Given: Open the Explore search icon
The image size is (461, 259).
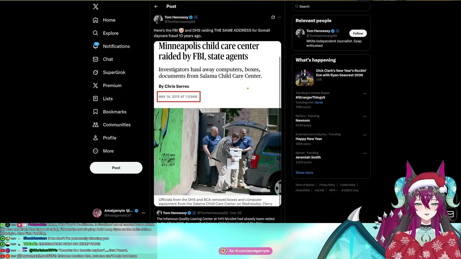Looking at the screenshot, I should pyautogui.click(x=95, y=33).
